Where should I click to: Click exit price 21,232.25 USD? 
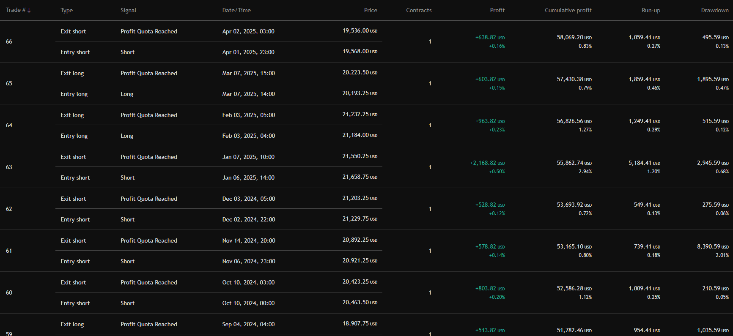(x=360, y=114)
